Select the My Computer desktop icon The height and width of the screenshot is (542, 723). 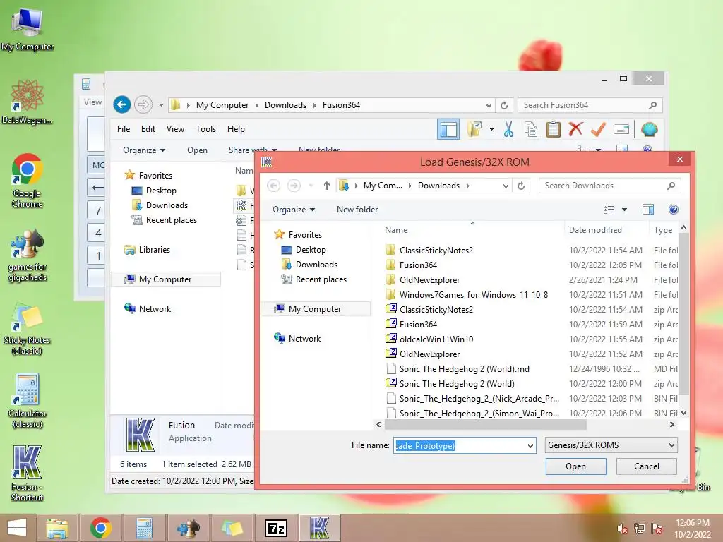(28, 28)
